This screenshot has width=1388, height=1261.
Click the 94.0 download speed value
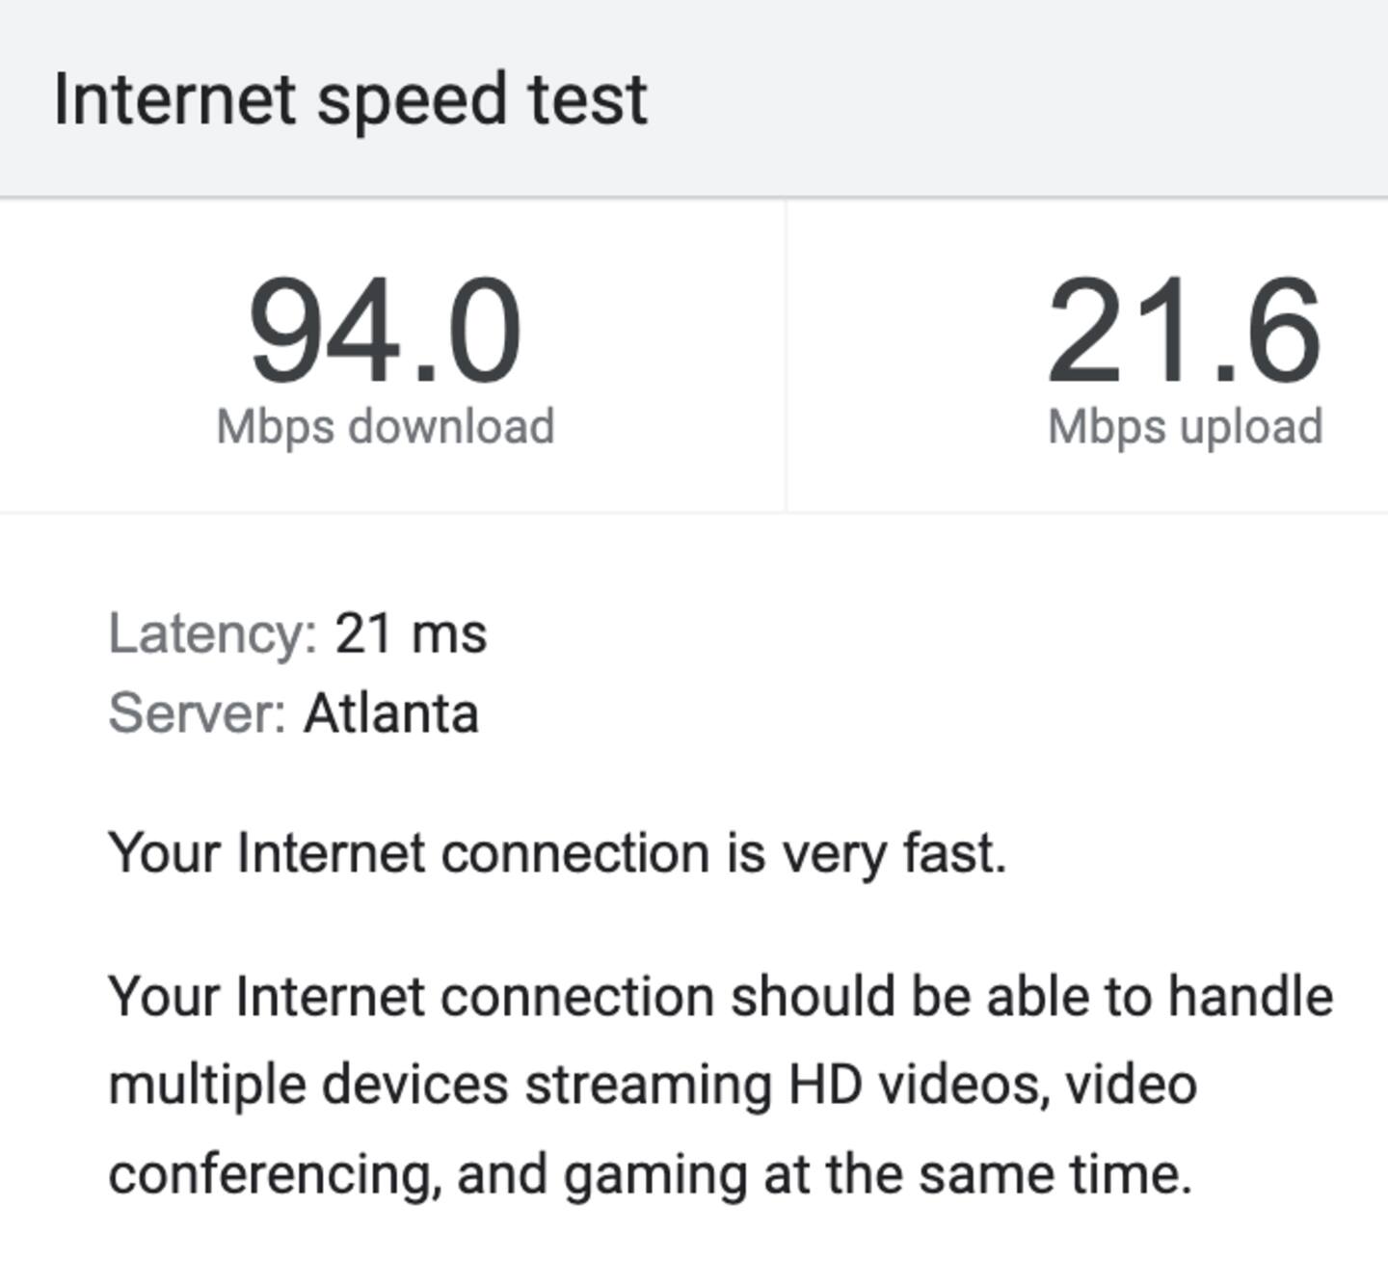(385, 331)
